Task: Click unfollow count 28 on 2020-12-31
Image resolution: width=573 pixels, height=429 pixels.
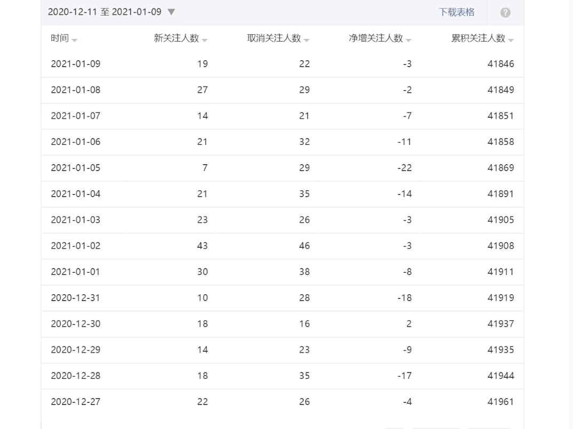Action: click(x=305, y=298)
